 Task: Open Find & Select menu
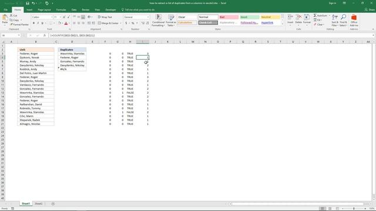343,21
